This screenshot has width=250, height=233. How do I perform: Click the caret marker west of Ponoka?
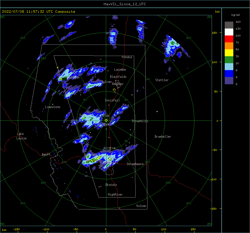click(101, 59)
